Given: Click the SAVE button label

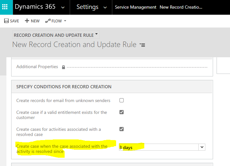Looking at the screenshot, I should (14, 21).
